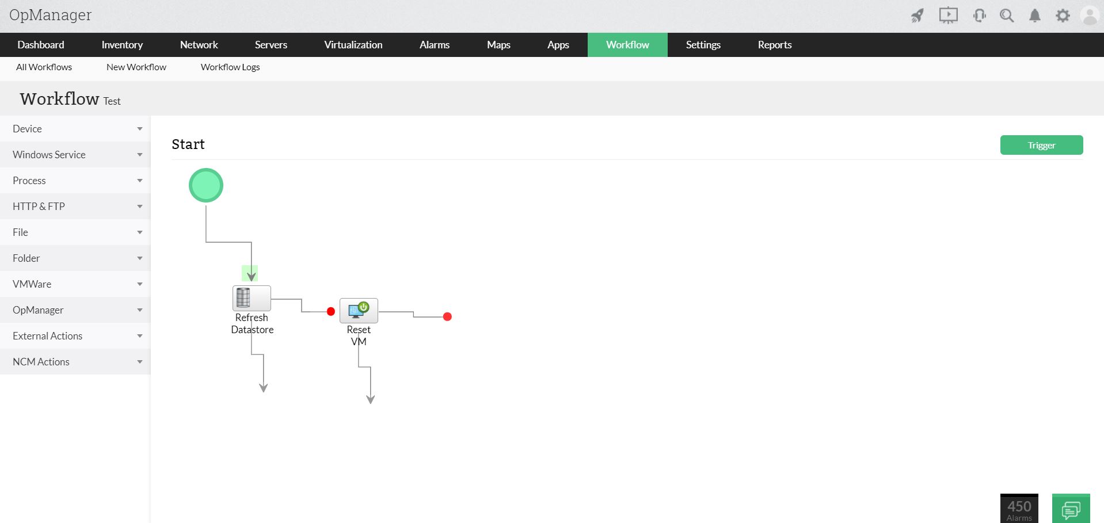Open the Refresh Datastore workflow node

pyautogui.click(x=252, y=297)
